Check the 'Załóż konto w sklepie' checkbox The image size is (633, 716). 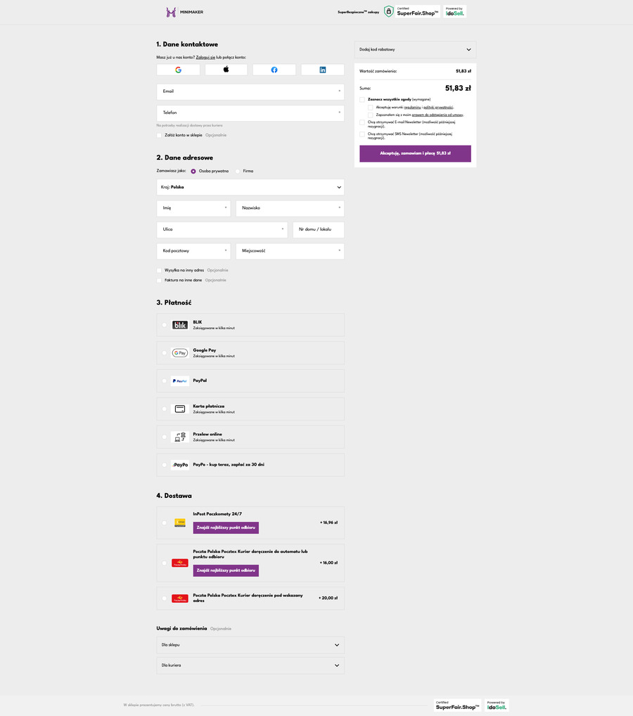pyautogui.click(x=160, y=135)
